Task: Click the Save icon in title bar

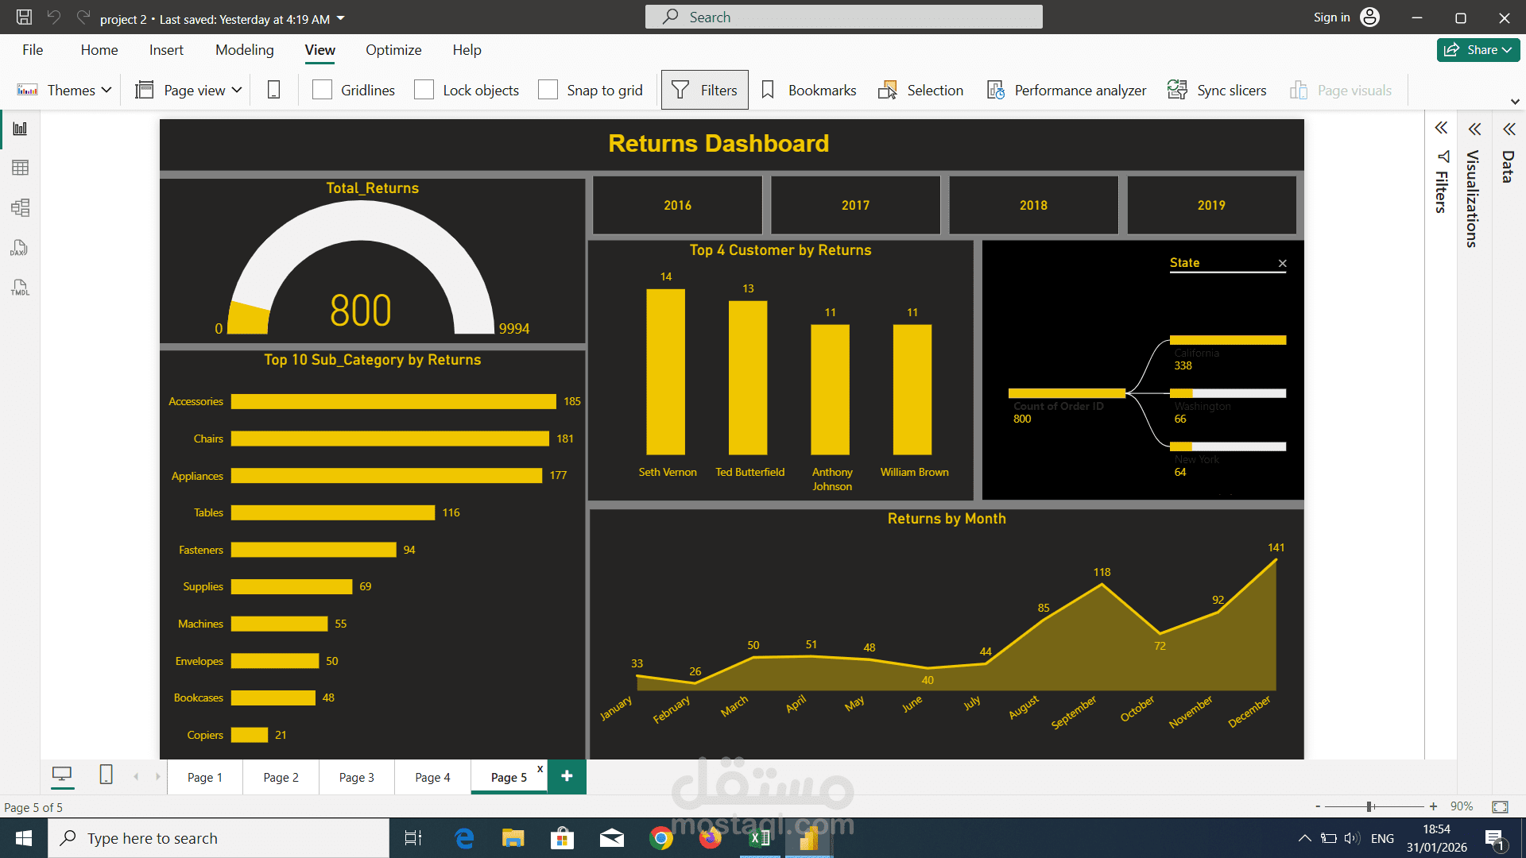Action: [24, 17]
